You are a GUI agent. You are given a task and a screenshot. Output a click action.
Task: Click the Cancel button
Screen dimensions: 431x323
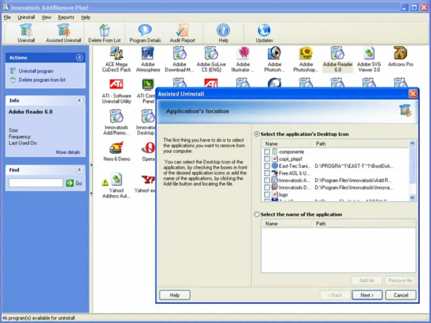[x=401, y=295]
